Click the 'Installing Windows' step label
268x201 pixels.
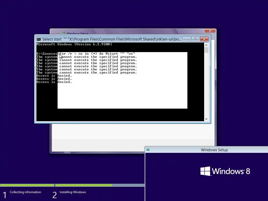point(73,192)
